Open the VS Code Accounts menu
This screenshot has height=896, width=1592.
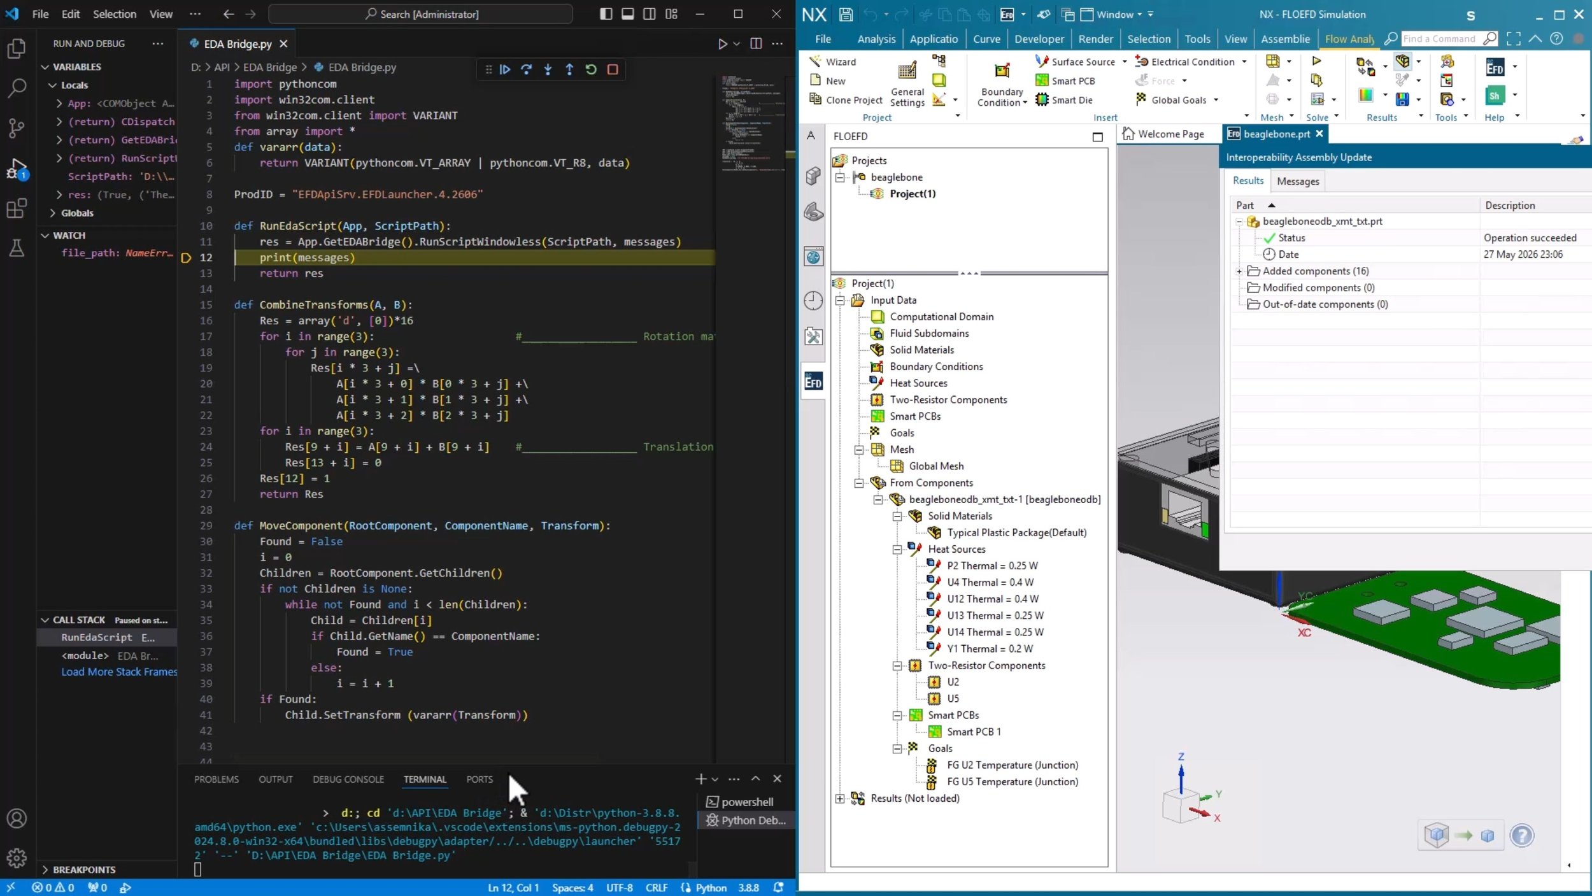pos(17,818)
